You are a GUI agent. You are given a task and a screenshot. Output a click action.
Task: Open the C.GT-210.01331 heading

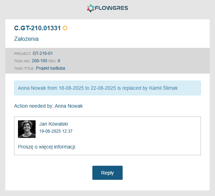[x=37, y=28]
